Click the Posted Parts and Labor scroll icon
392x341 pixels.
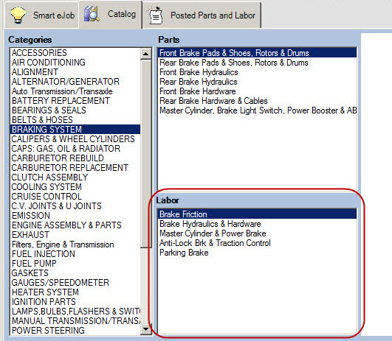(156, 15)
